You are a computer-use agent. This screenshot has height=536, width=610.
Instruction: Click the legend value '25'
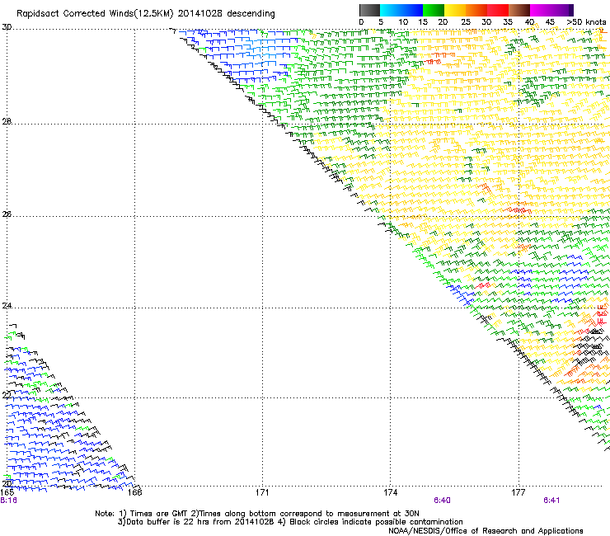click(x=466, y=22)
